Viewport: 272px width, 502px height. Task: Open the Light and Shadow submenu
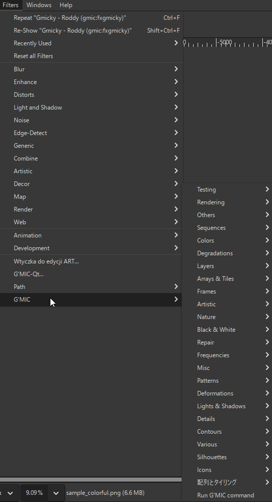tap(91, 108)
